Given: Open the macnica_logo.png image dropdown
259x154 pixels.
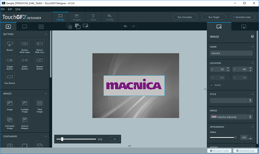Looking at the screenshot, I should pyautogui.click(x=231, y=117).
